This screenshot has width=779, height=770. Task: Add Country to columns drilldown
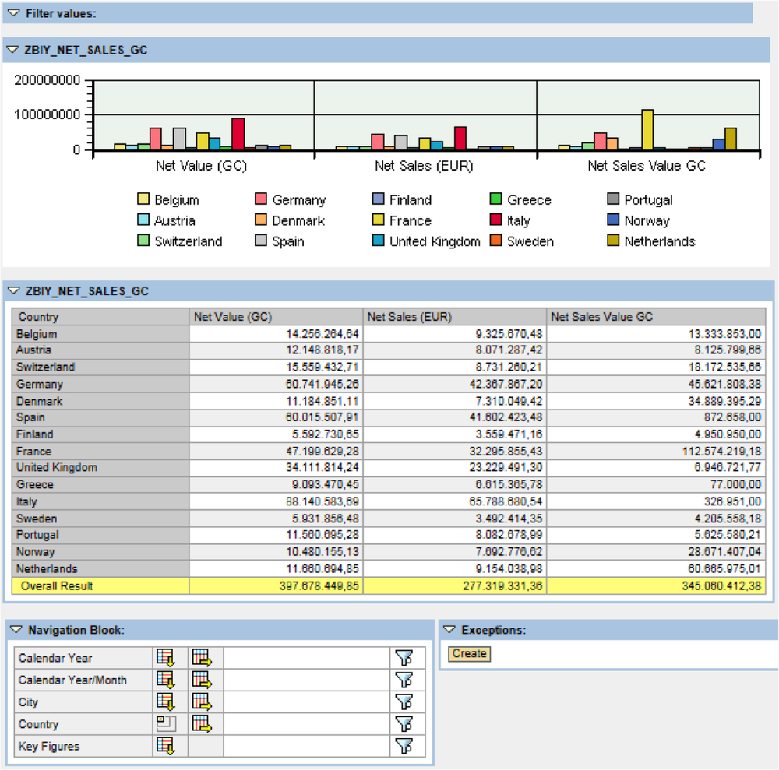pos(202,724)
